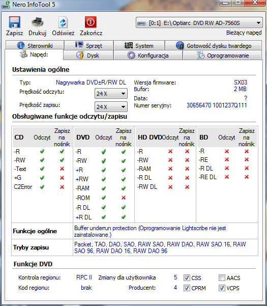Toggle the CPRM checkbox

point(187,288)
